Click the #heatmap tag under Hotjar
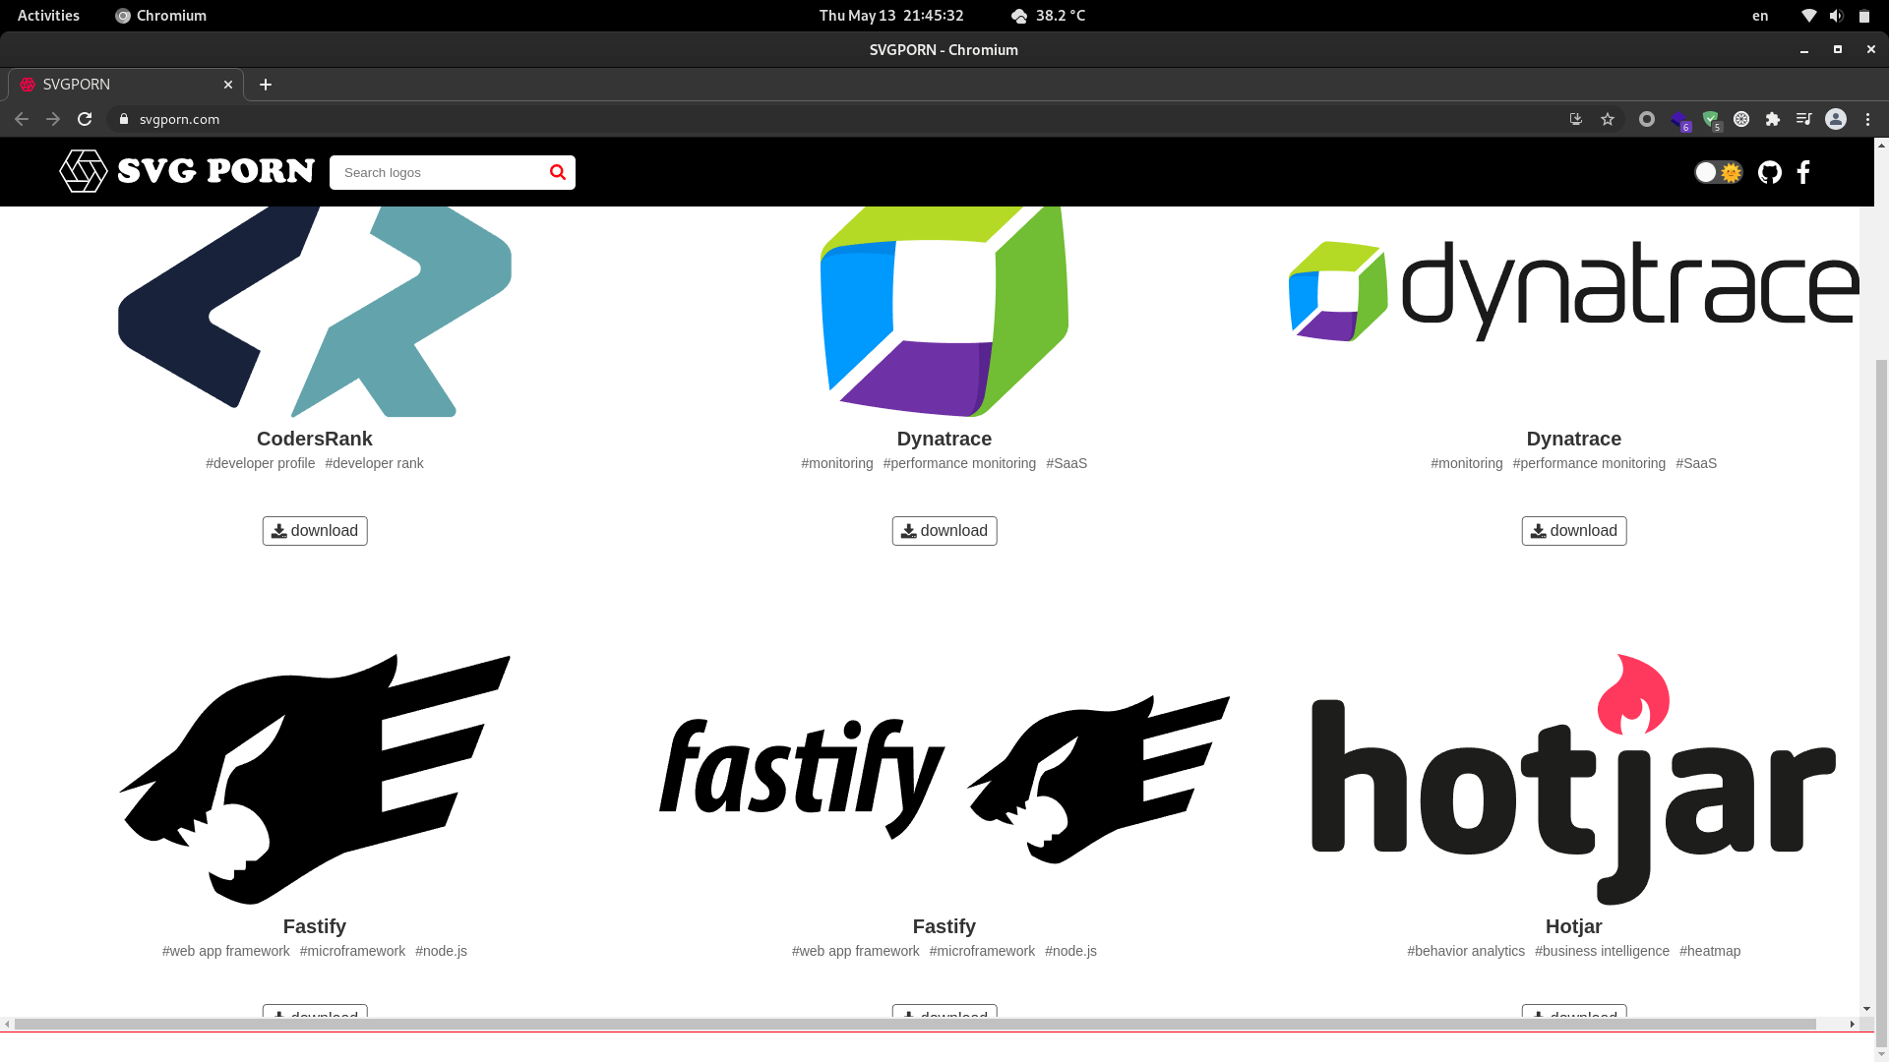This screenshot has width=1889, height=1062. [x=1710, y=951]
